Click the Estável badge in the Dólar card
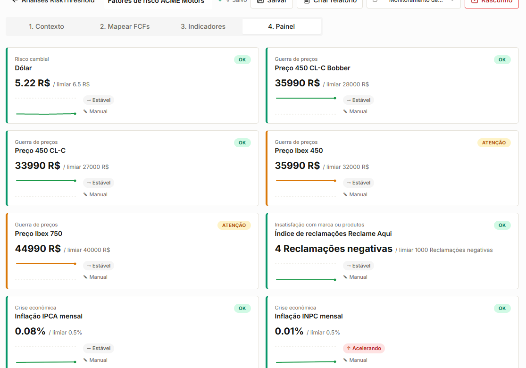Viewport: 526px width, 368px height. tap(99, 100)
